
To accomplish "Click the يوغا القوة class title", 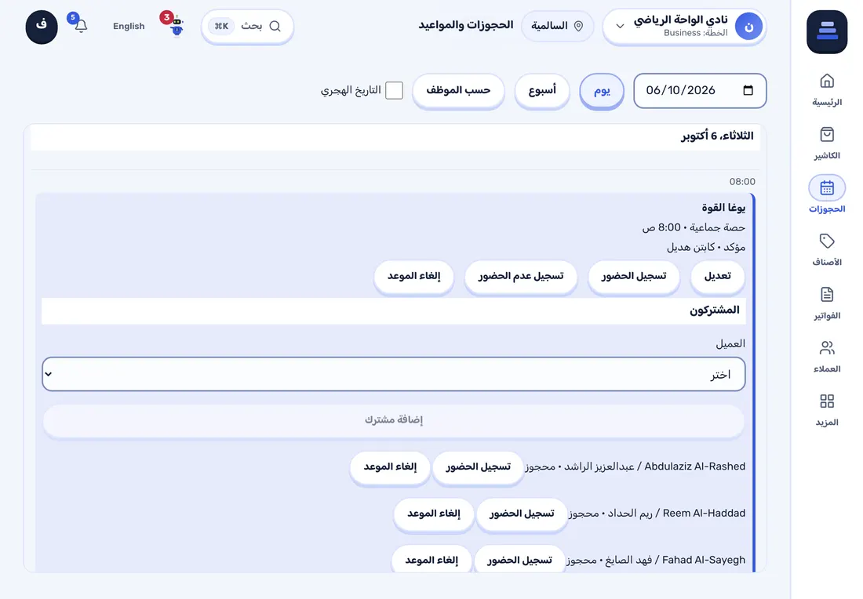I will (x=723, y=207).
